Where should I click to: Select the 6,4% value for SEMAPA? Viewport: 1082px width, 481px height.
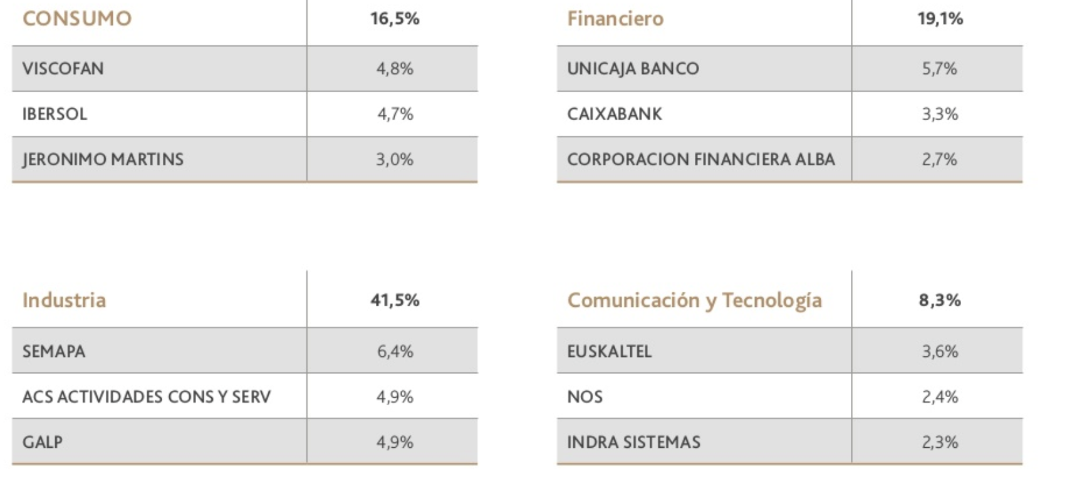point(395,351)
